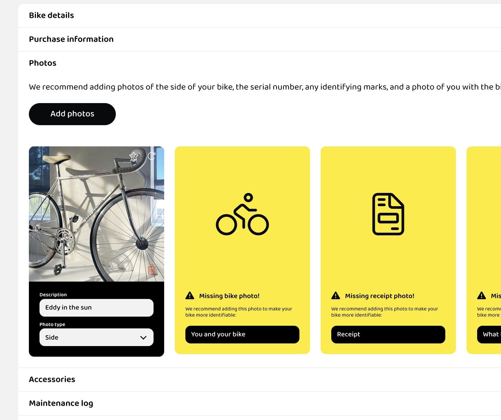Image resolution: width=501 pixels, height=420 pixels.
Task: Click the warning icon on the rightmost yellow card
Action: [482, 295]
